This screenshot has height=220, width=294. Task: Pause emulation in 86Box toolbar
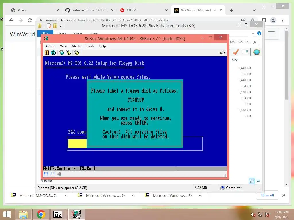(47, 53)
